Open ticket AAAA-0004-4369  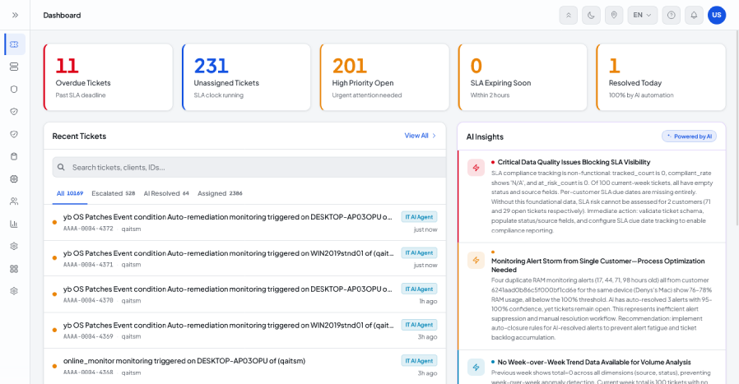[244, 331]
